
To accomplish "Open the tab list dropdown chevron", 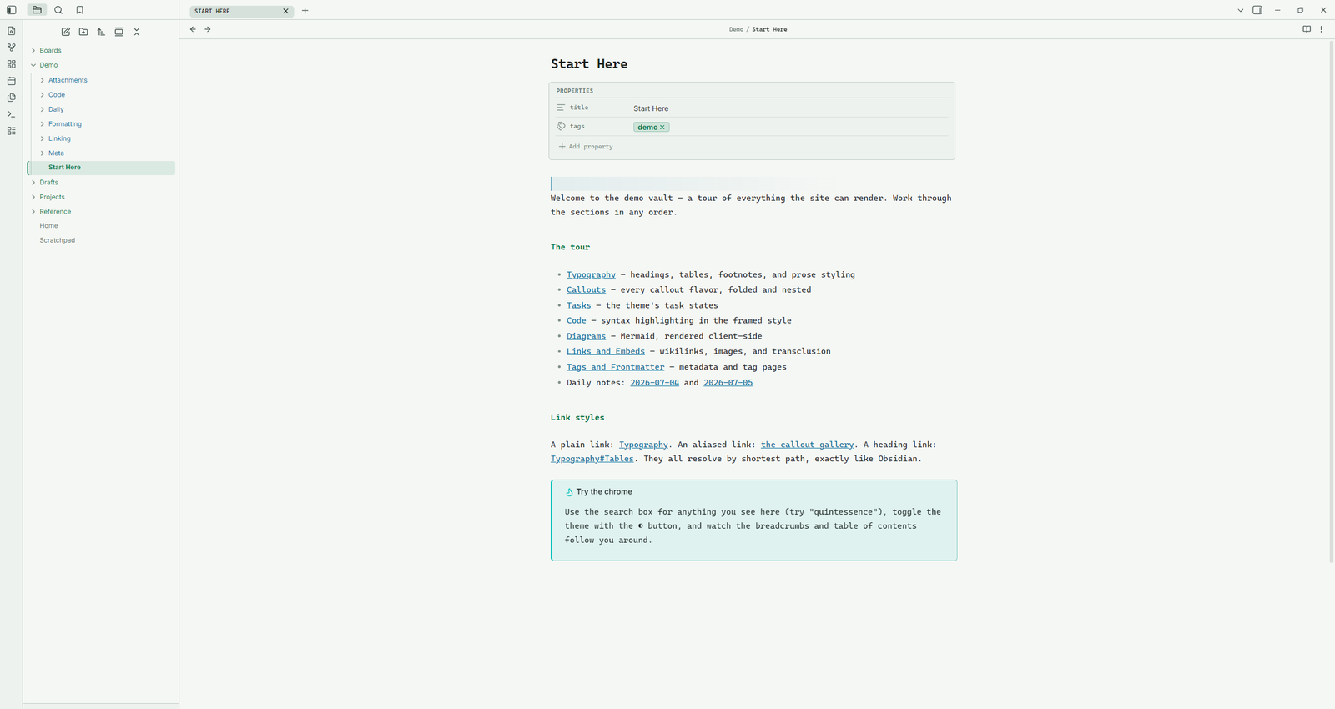I will pos(1241,10).
